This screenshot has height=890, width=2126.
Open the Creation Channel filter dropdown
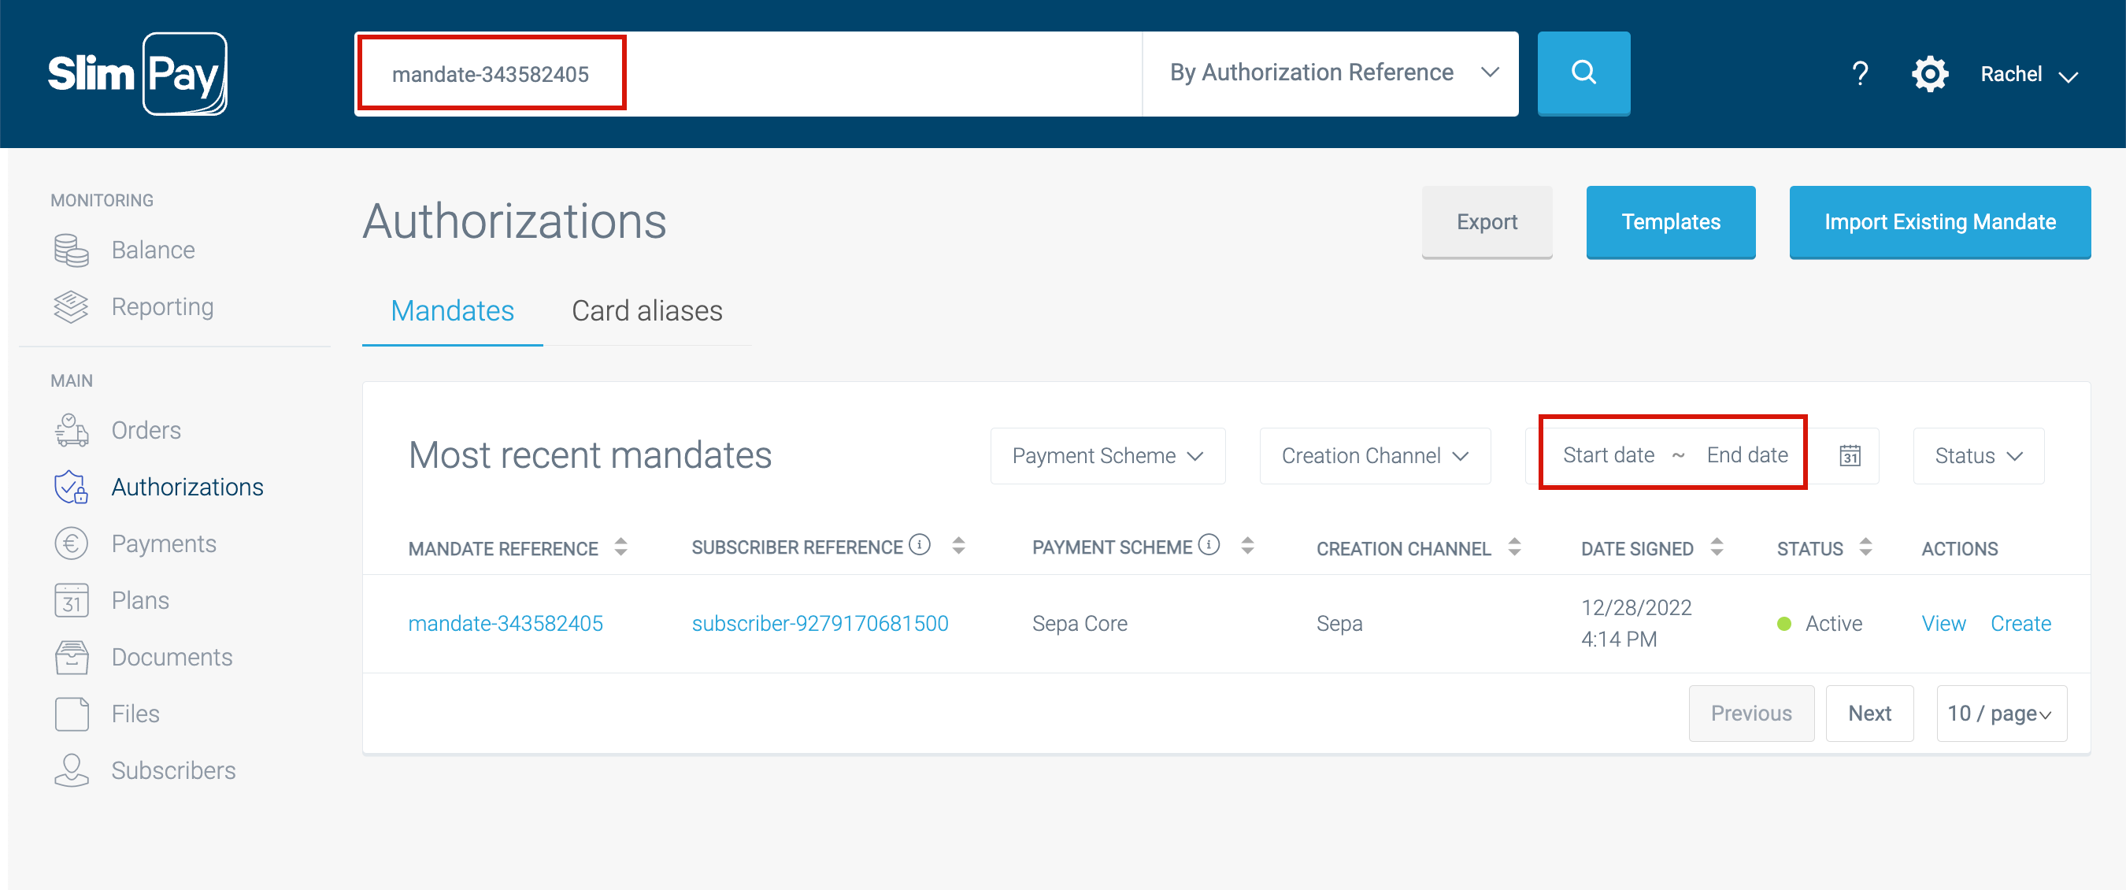click(1375, 456)
